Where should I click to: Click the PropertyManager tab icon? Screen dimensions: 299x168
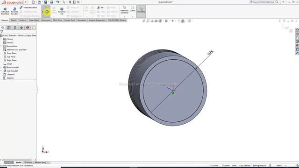tap(9, 28)
